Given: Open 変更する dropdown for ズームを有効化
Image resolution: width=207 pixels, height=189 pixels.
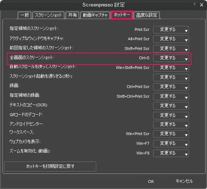Looking at the screenshot, I should pyautogui.click(x=171, y=153).
